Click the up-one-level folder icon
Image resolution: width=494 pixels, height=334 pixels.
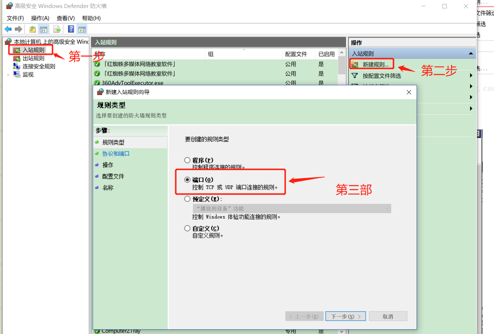tap(33, 29)
